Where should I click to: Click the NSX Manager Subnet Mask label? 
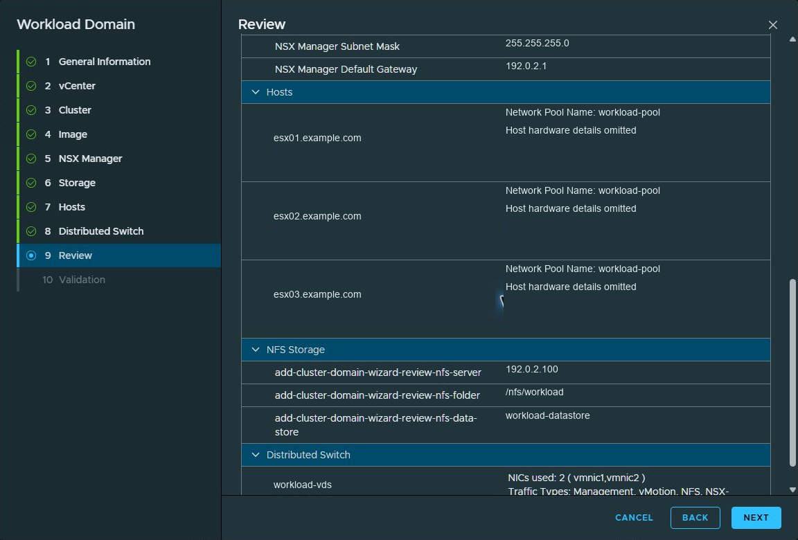[x=337, y=46]
